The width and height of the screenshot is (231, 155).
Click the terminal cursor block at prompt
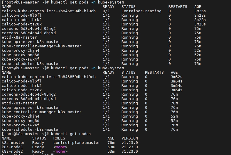tap(52, 154)
